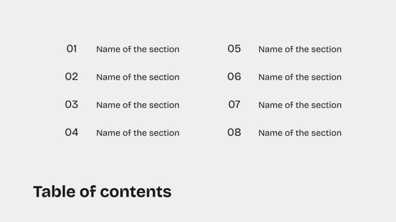The height and width of the screenshot is (222, 396).
Task: Open the section name next to 07
Action: click(x=300, y=105)
